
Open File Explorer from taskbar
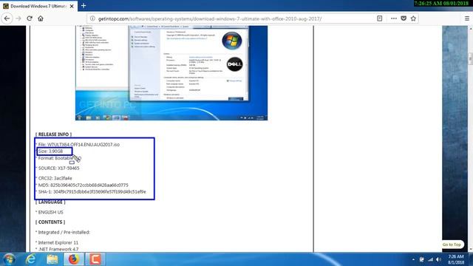click(x=52, y=259)
